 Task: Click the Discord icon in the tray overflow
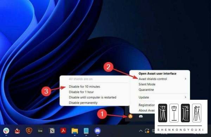(141, 116)
